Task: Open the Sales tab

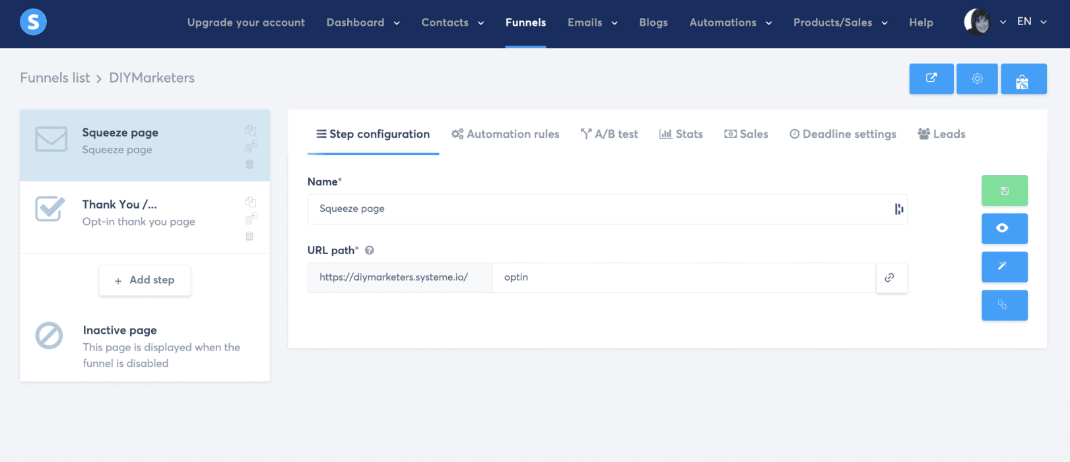Action: tap(746, 134)
